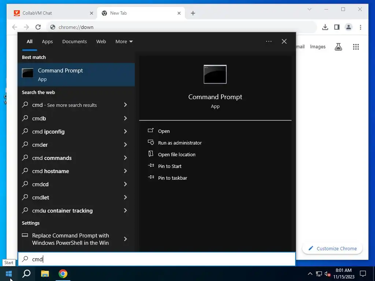
Task: Expand the cmdlet suggestion arrow
Action: coord(125,197)
